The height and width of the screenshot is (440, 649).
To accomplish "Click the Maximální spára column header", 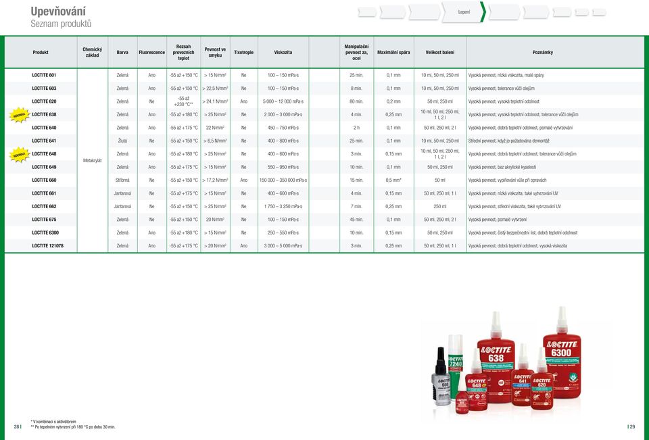I will tap(393, 53).
